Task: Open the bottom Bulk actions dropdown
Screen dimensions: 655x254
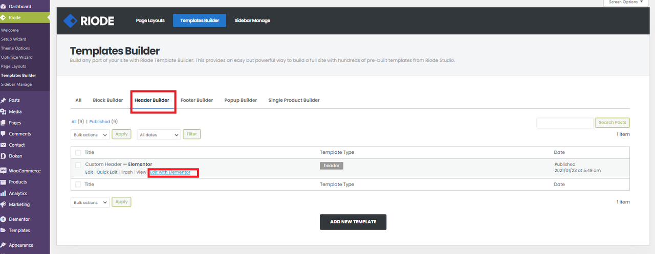Action: coord(90,202)
